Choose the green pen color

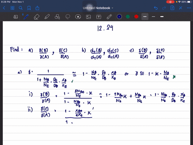128,17
